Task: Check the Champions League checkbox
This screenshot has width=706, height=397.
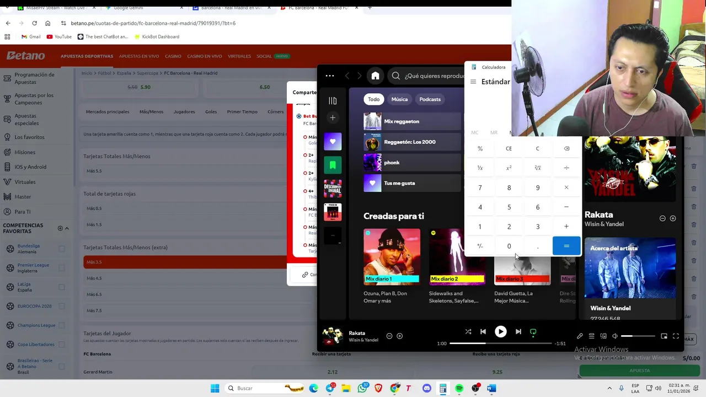Action: [x=62, y=325]
